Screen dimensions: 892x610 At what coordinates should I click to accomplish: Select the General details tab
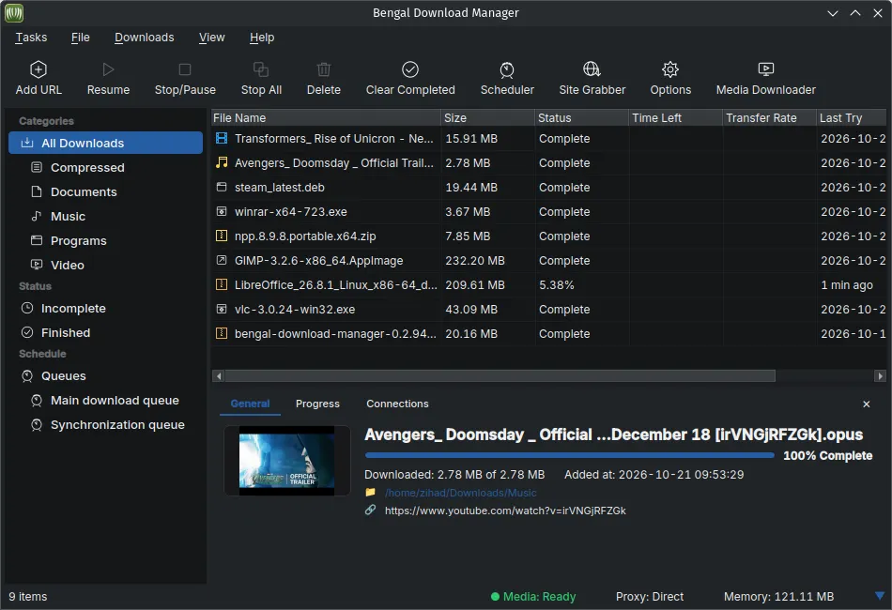click(x=250, y=404)
